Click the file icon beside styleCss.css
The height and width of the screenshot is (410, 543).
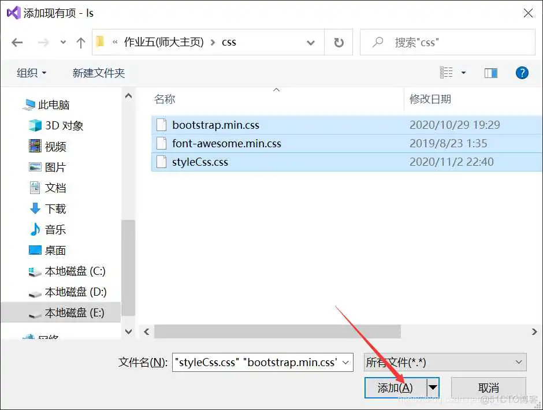160,162
